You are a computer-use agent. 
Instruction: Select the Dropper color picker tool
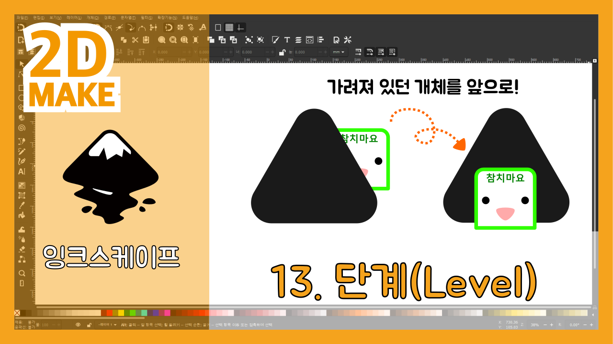(22, 205)
